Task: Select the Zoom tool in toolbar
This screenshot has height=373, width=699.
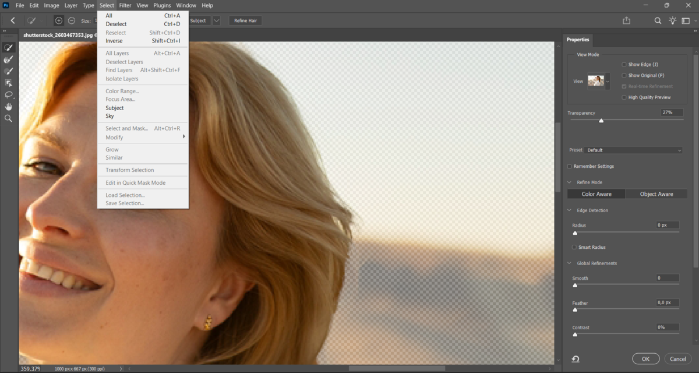Action: point(9,118)
